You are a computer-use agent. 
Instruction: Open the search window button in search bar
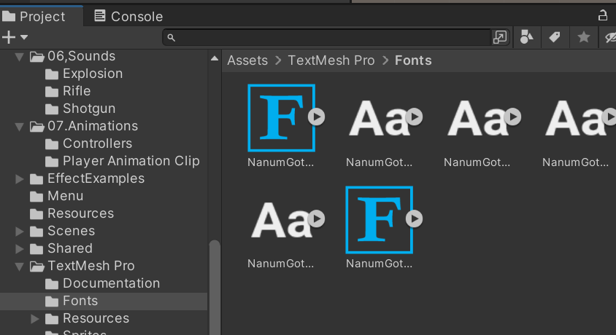[500, 37]
